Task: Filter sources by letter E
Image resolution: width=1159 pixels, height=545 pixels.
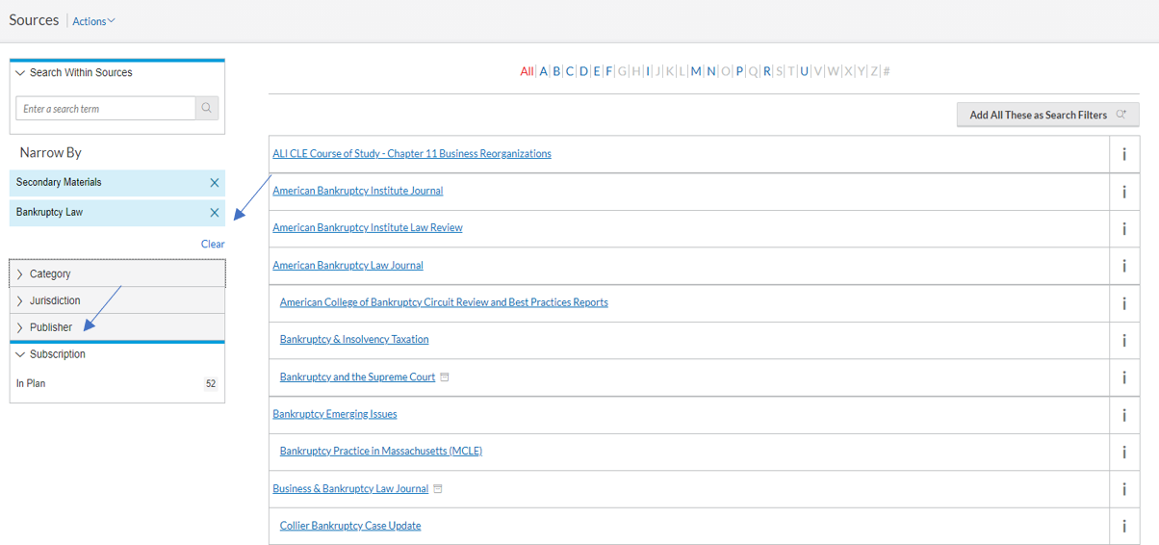Action: coord(597,71)
